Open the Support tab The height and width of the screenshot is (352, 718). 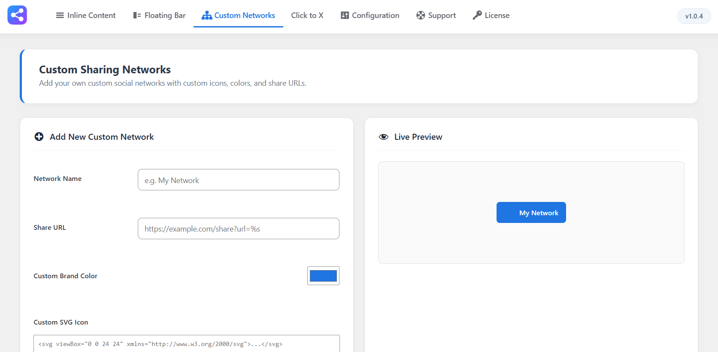[436, 15]
